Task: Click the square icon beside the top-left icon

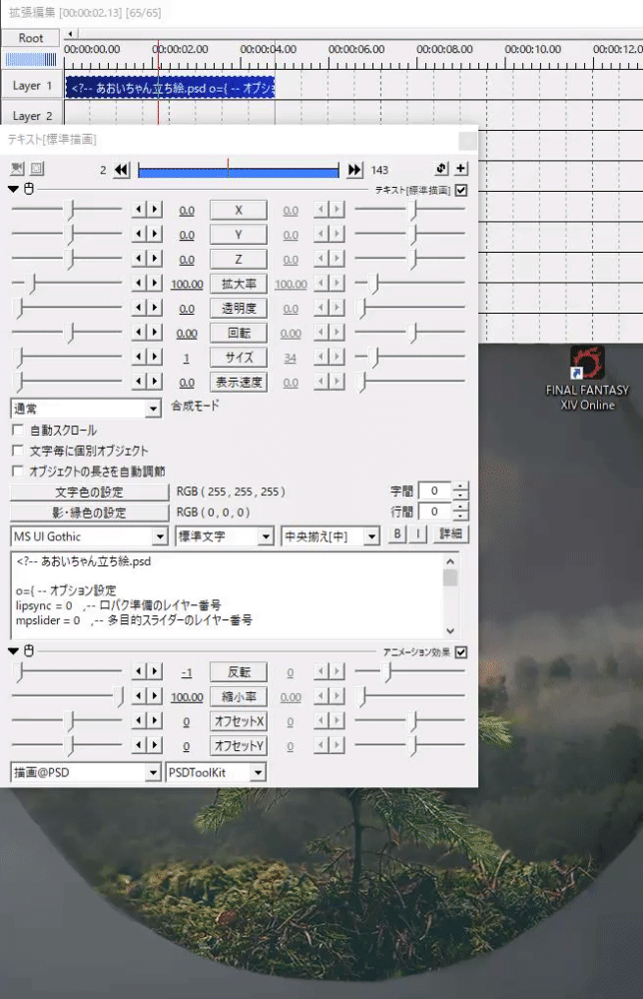Action: 37,169
